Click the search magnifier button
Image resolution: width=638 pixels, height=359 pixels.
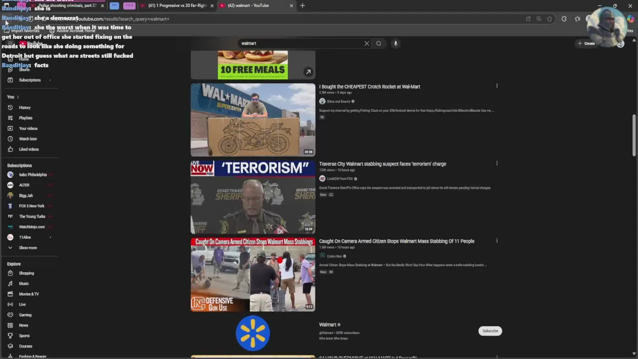379,43
